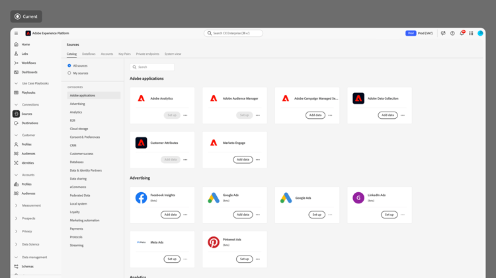Viewport: 496px width, 278px height.
Task: Click Add data on Facebook Insights
Action: coord(171,215)
